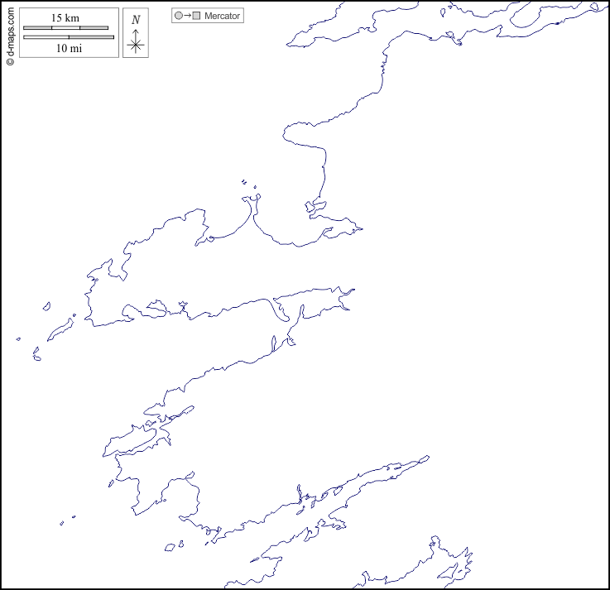Click the letter N above compass arrow
The height and width of the screenshot is (590, 610).
(136, 20)
